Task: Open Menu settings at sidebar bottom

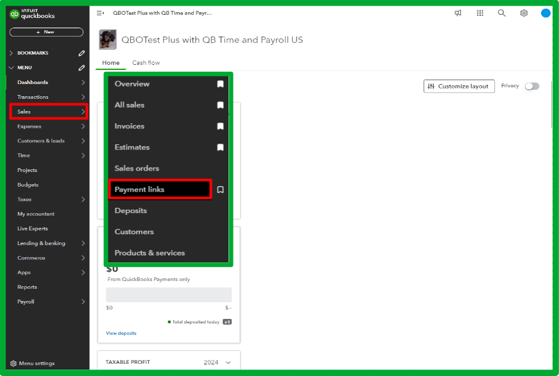Action: point(33,364)
